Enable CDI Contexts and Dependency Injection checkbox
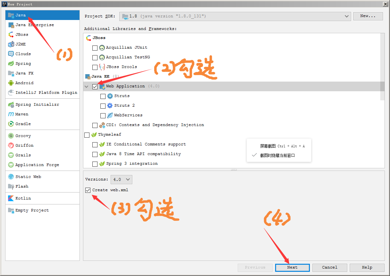 coord(95,125)
